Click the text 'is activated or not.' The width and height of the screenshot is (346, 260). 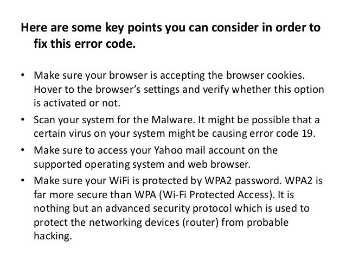[x=77, y=103]
